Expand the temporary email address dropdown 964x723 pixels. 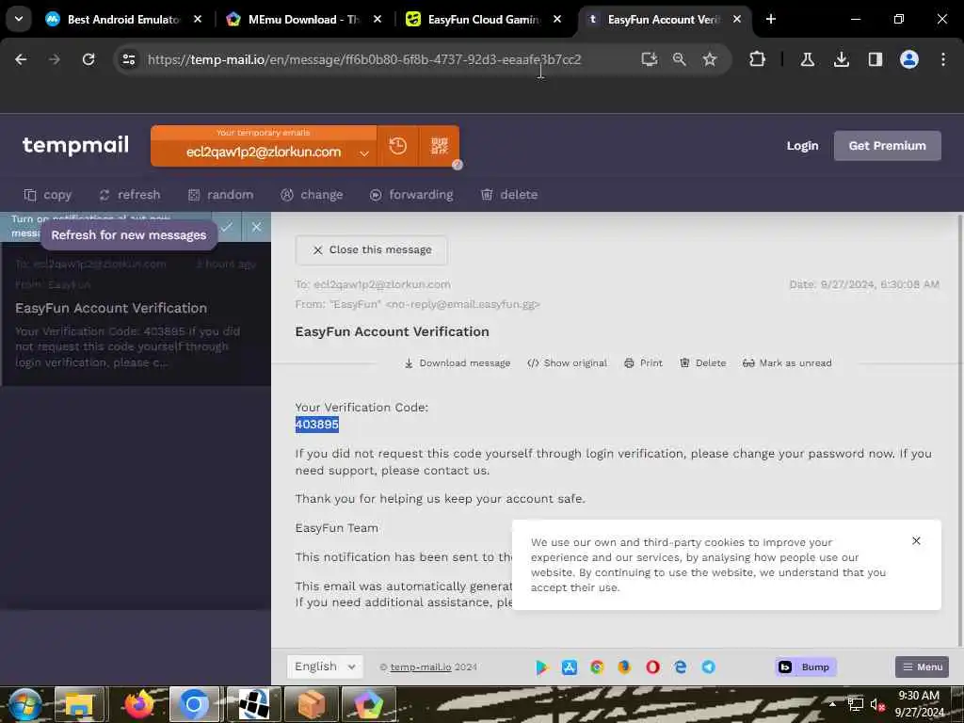pyautogui.click(x=364, y=153)
